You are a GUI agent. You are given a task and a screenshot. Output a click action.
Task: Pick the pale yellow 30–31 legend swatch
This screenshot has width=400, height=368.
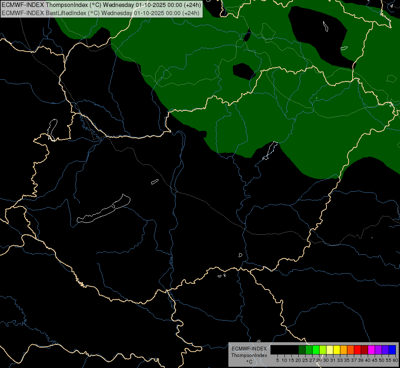pos(330,350)
